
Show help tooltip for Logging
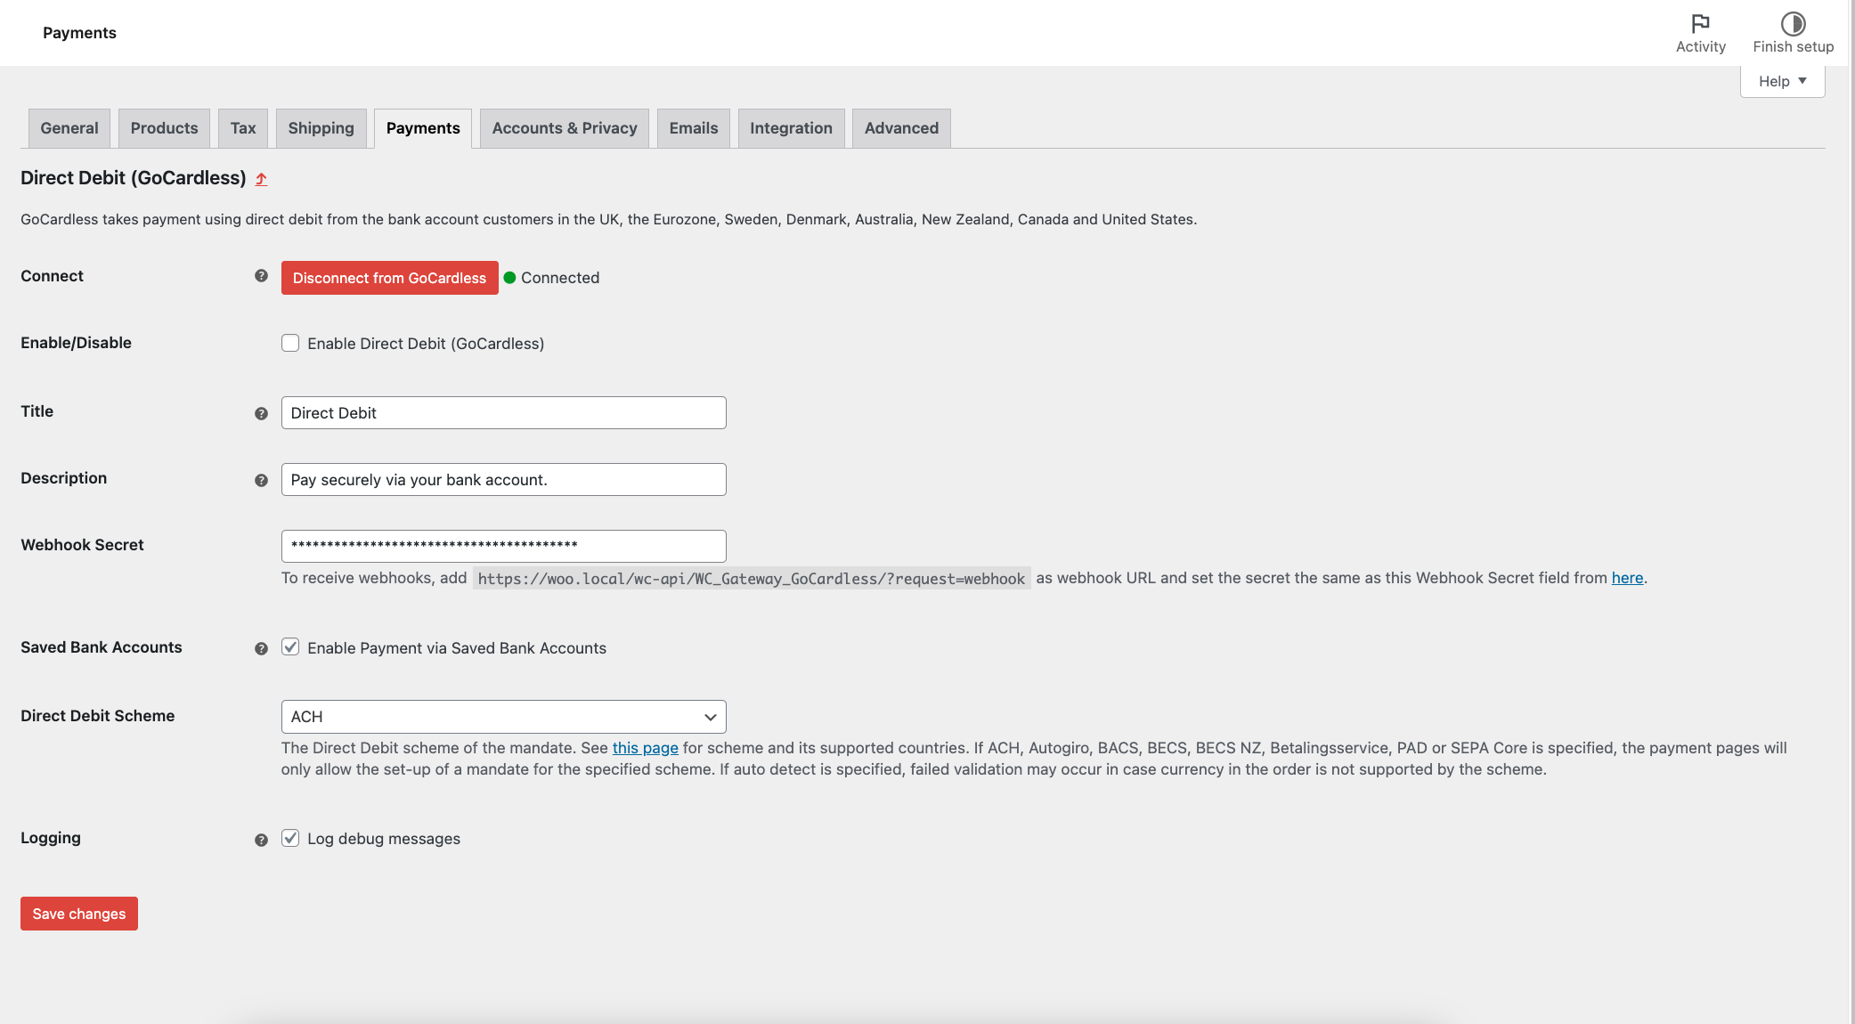(x=261, y=840)
